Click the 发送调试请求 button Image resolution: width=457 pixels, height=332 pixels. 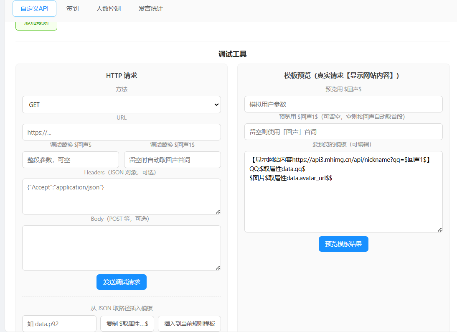(122, 282)
